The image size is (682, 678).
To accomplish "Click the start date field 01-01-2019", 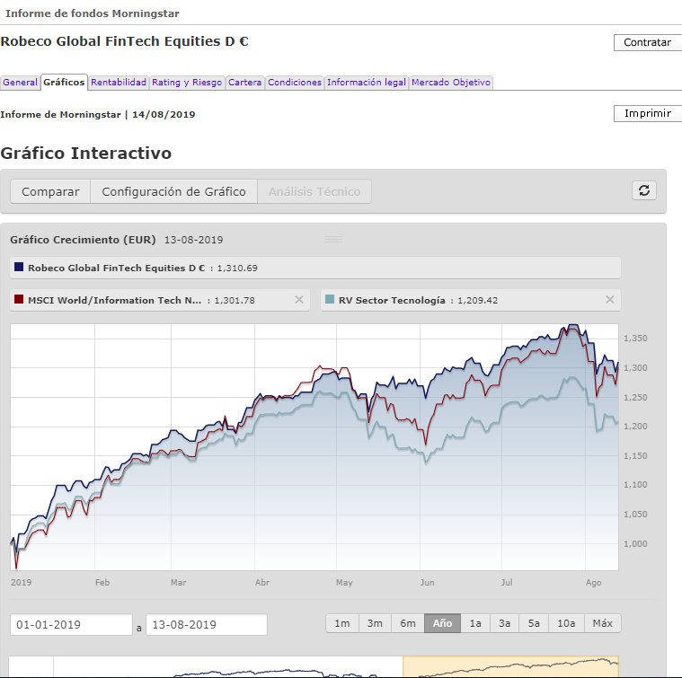I will (71, 624).
